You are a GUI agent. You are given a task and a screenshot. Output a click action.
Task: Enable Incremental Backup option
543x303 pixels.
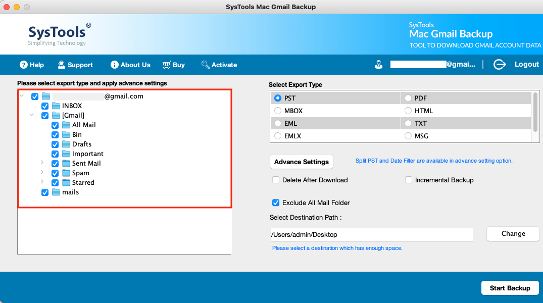coord(409,180)
